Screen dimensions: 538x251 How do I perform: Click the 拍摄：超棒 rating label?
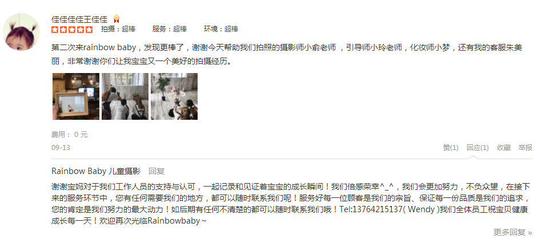pos(118,29)
